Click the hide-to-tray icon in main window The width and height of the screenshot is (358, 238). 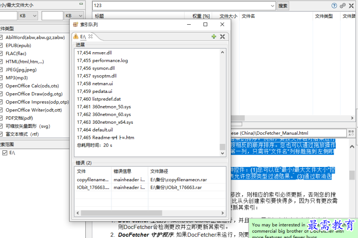[351, 6]
